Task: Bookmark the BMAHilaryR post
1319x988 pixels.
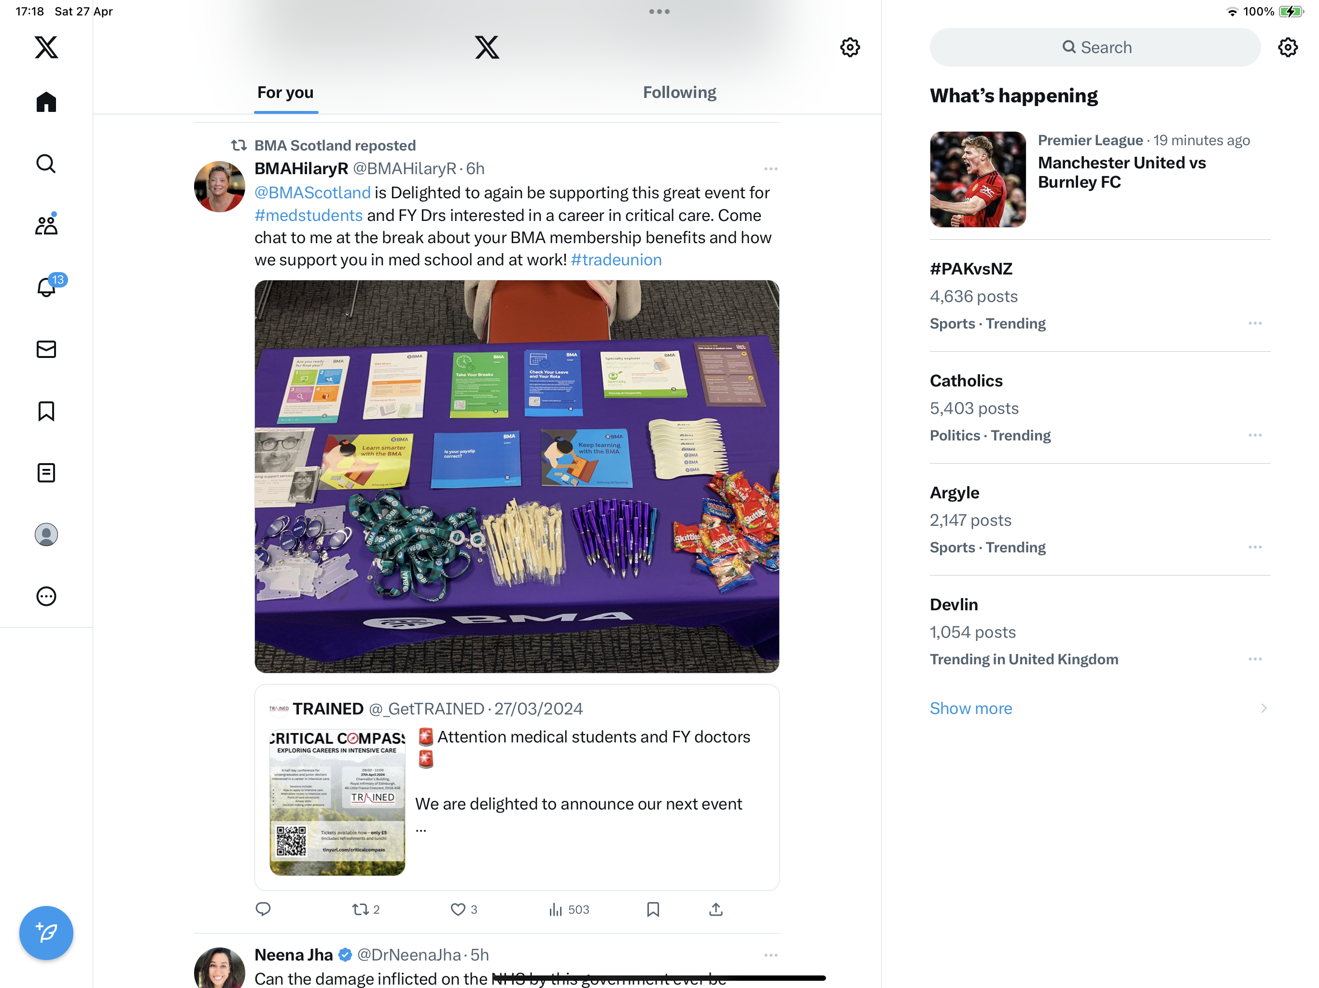Action: [653, 909]
